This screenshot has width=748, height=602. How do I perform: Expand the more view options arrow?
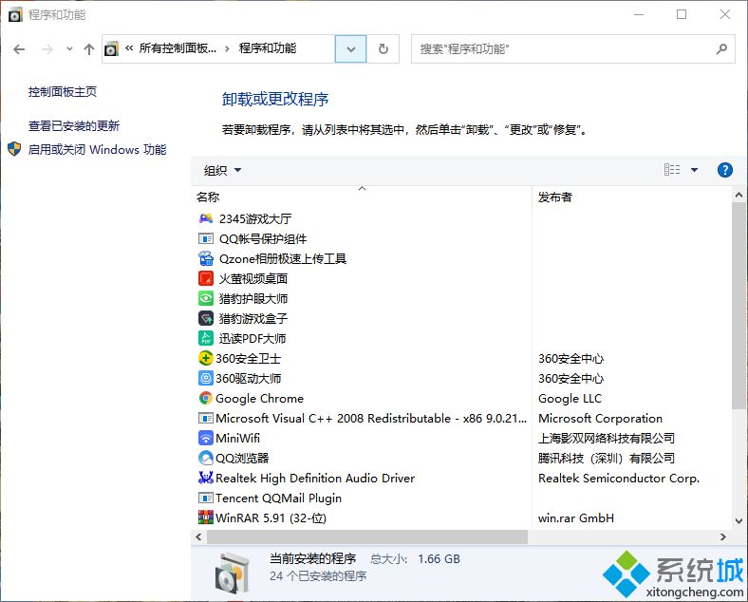pos(694,170)
